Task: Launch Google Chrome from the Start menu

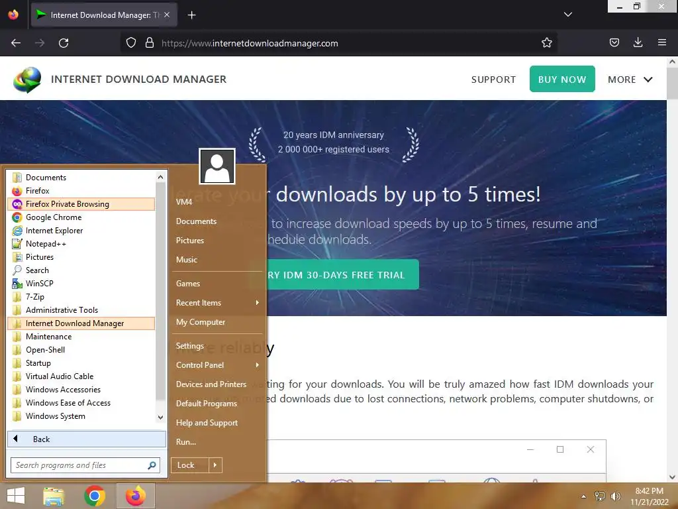Action: tap(81, 217)
